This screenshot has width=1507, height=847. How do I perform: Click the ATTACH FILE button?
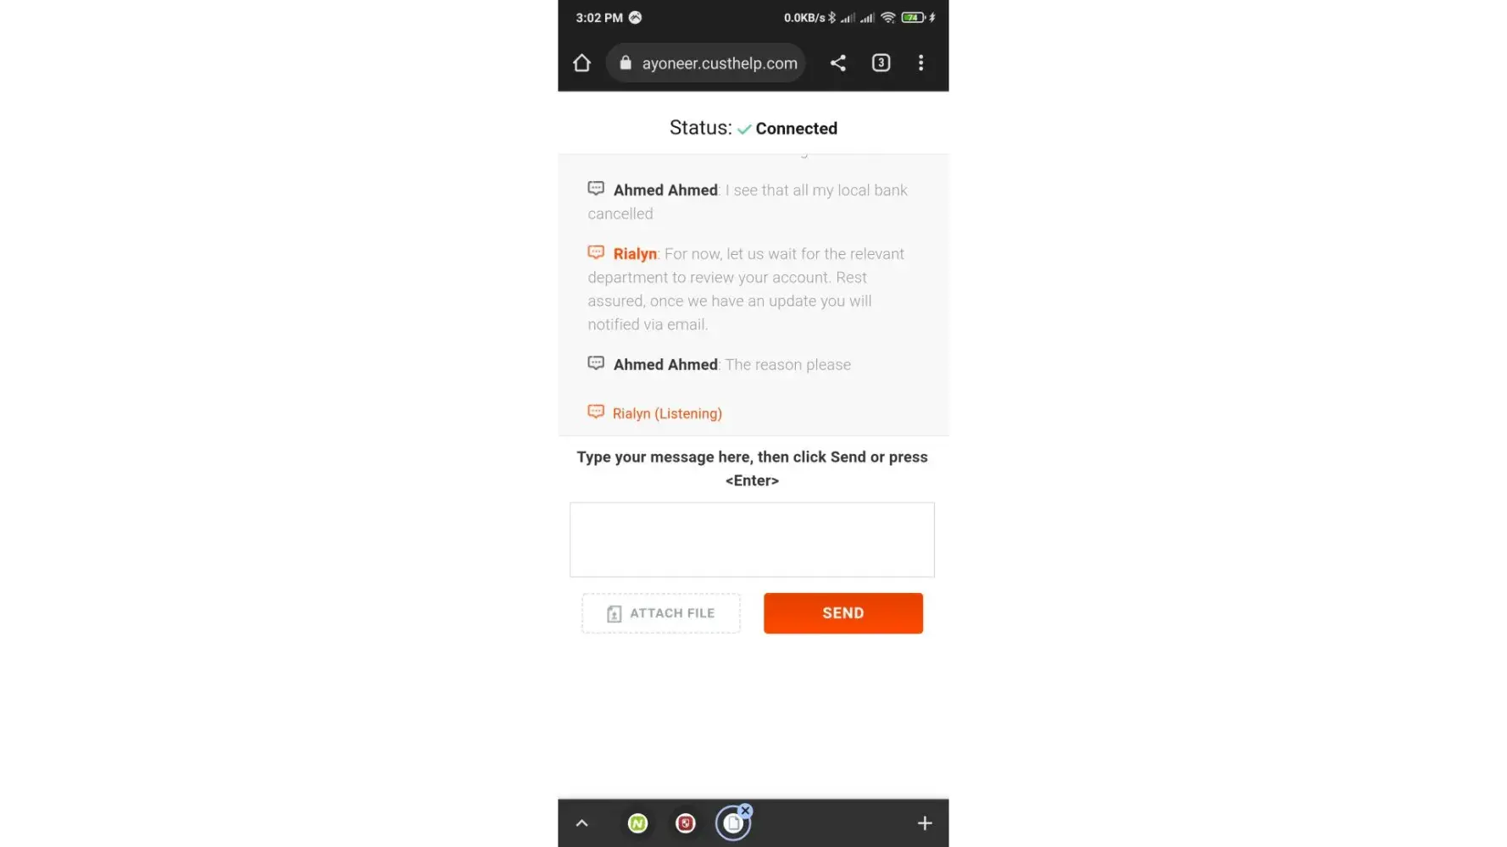661,613
